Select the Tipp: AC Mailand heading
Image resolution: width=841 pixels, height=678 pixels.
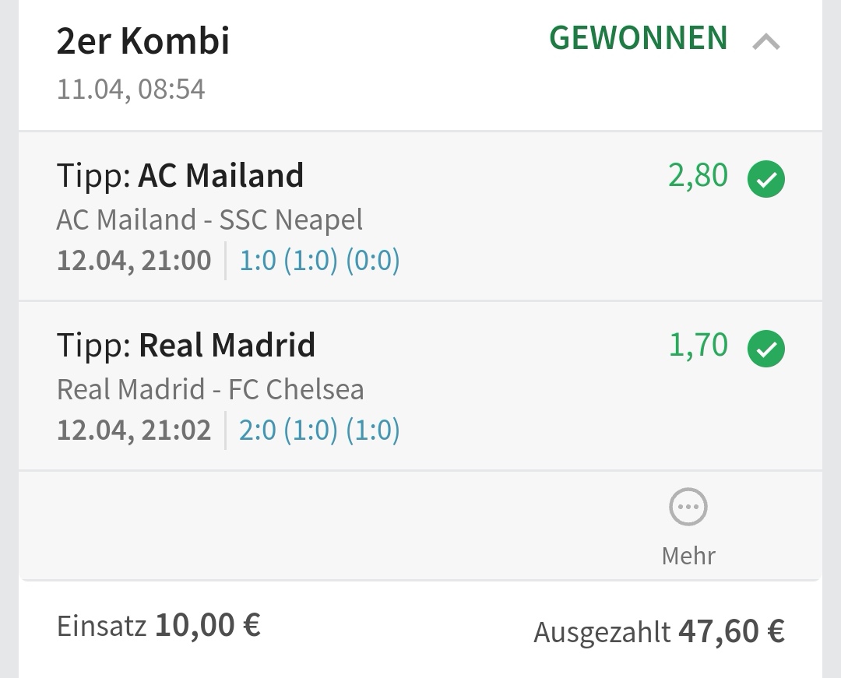coord(180,176)
